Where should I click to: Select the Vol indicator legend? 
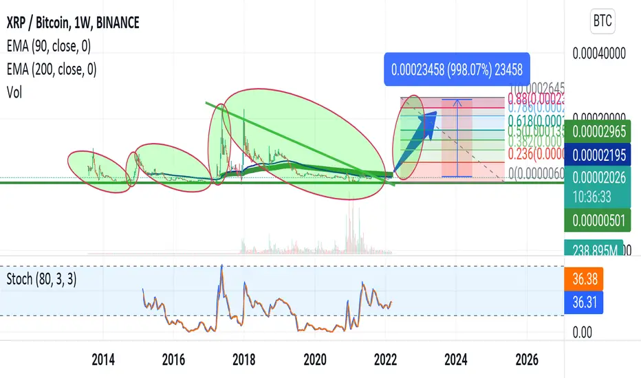(14, 92)
